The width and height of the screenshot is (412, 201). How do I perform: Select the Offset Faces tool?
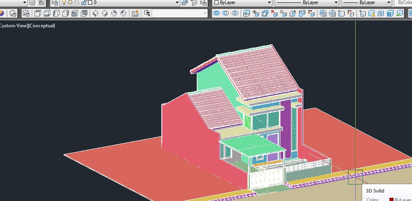[x=265, y=13]
